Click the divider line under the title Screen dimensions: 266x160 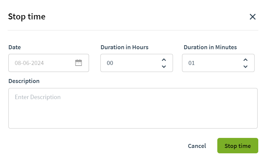(x=133, y=30)
